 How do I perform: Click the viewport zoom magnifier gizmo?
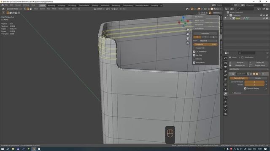(188, 30)
